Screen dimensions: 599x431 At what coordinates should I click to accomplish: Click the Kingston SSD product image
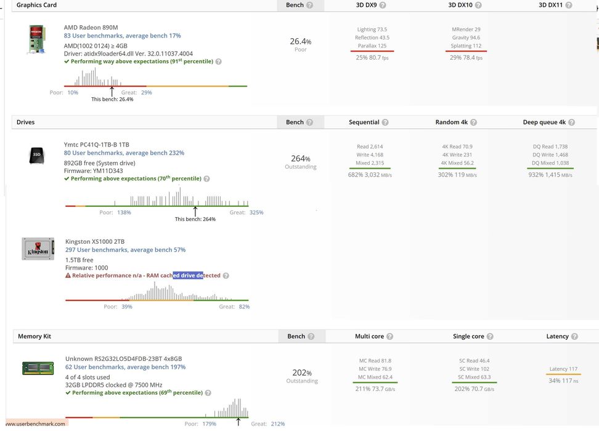pos(38,248)
